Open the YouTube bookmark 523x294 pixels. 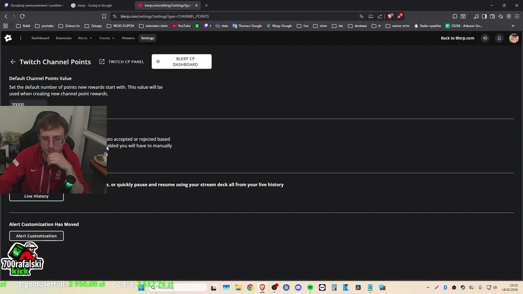(181, 26)
